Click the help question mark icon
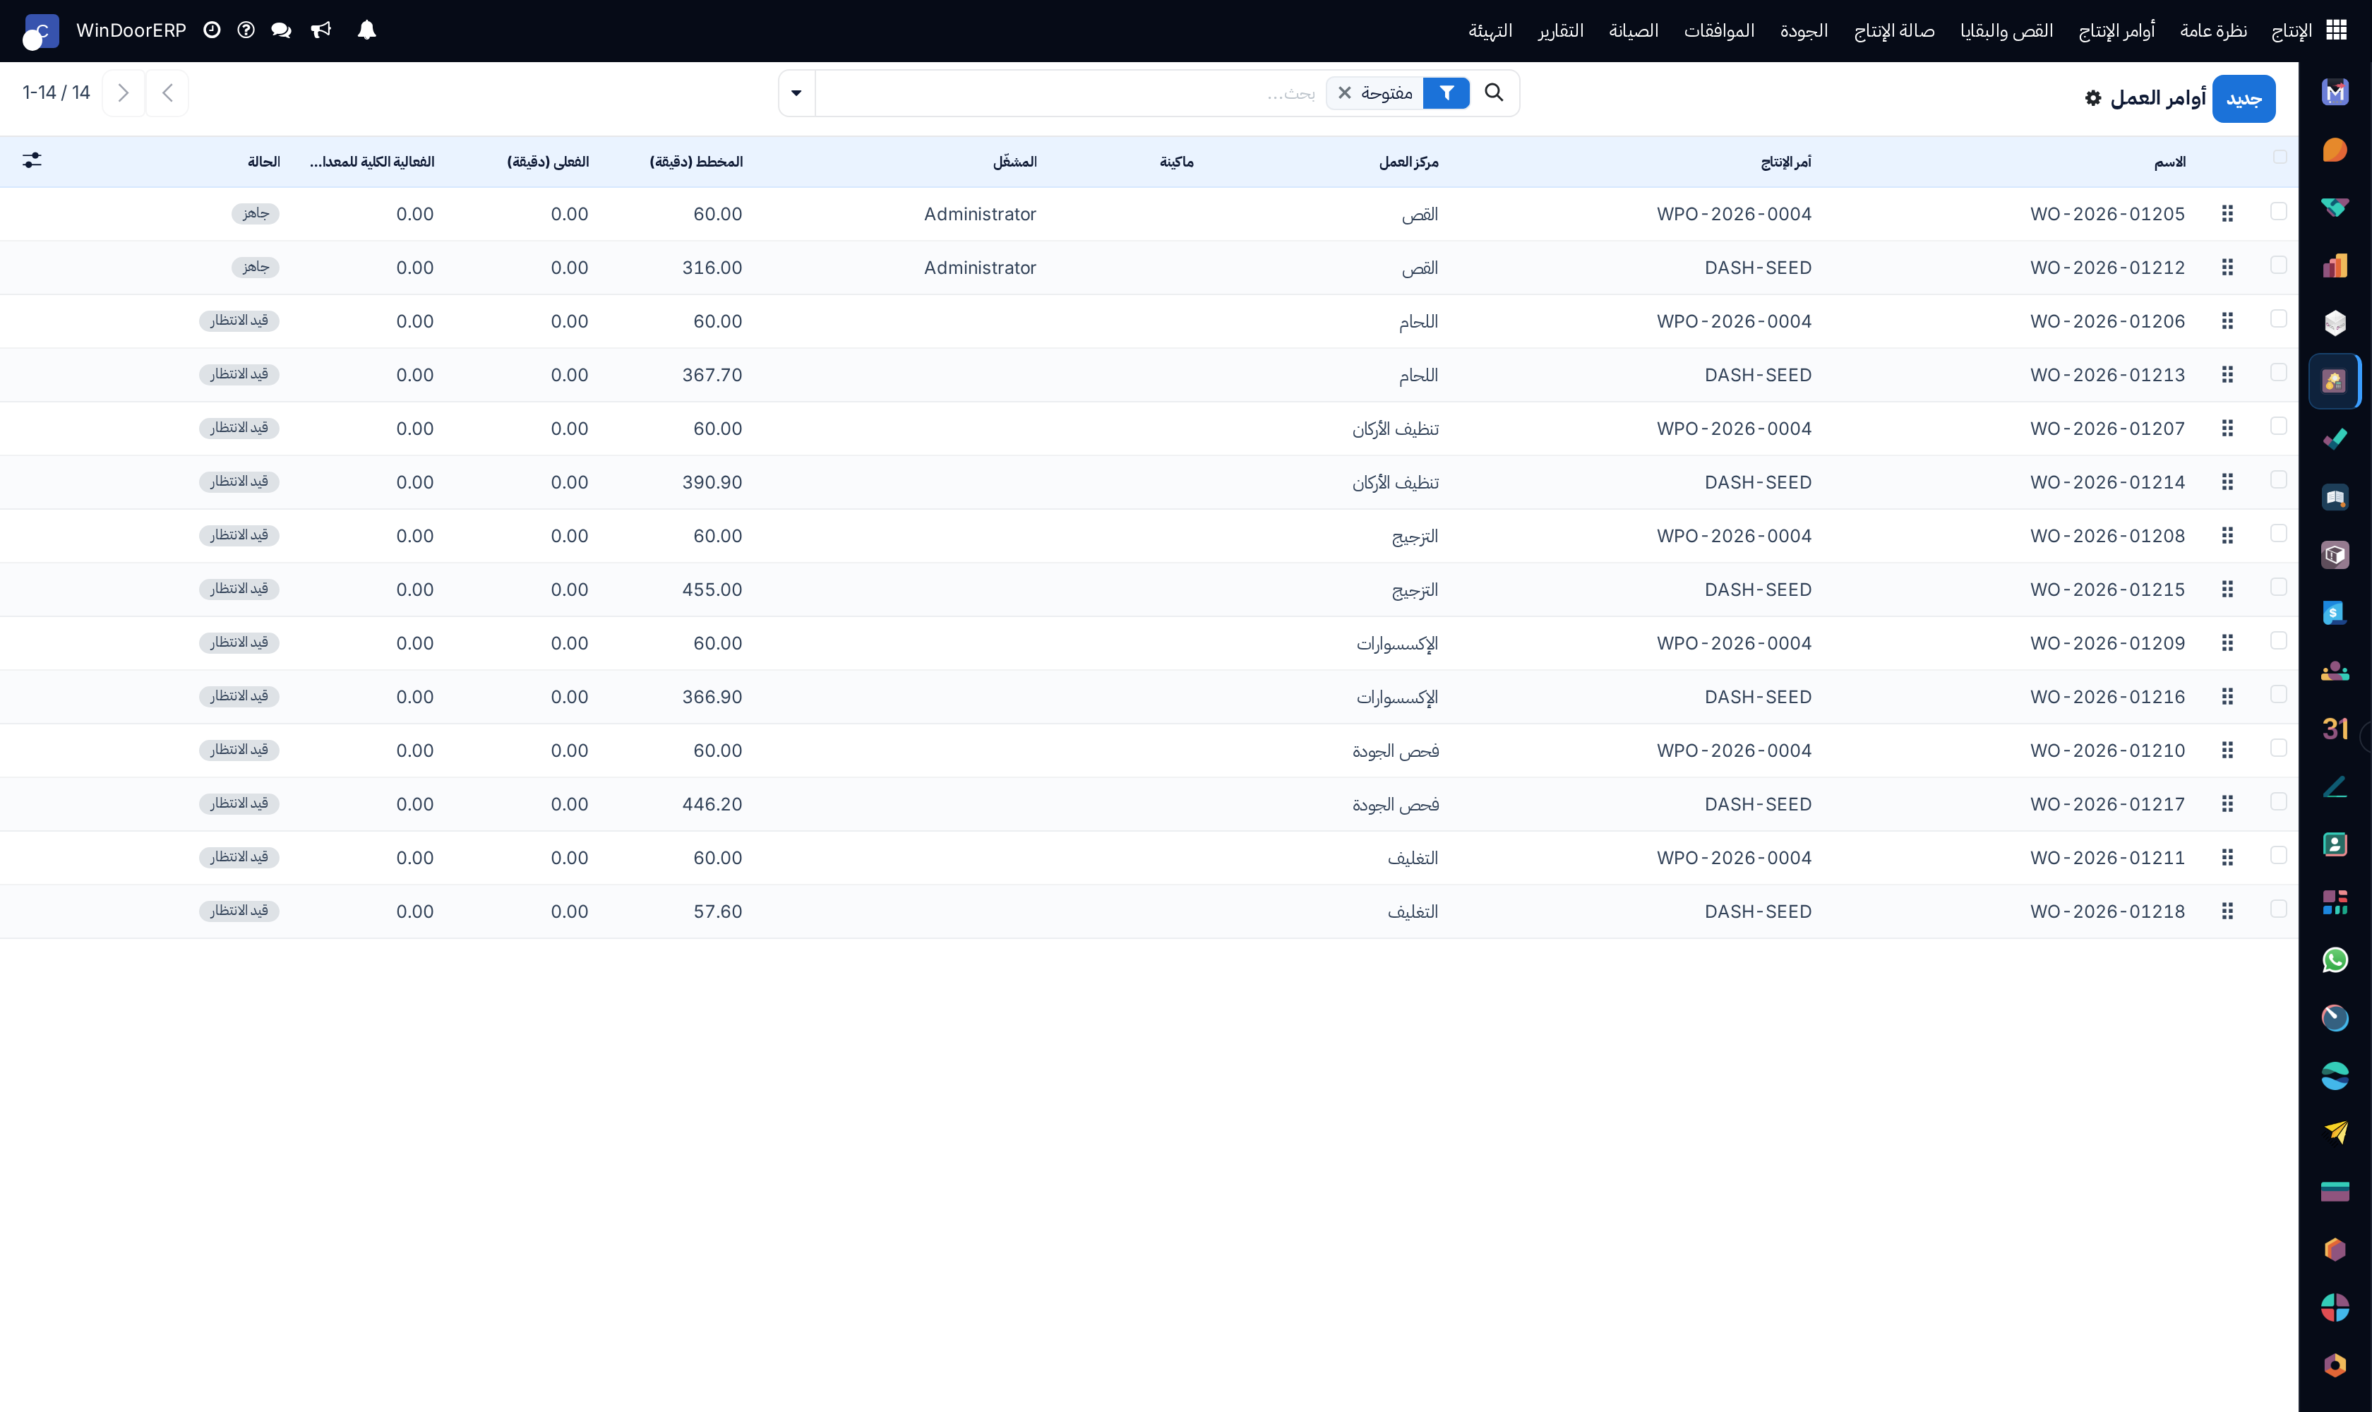Image resolution: width=2372 pixels, height=1412 pixels. [x=246, y=30]
